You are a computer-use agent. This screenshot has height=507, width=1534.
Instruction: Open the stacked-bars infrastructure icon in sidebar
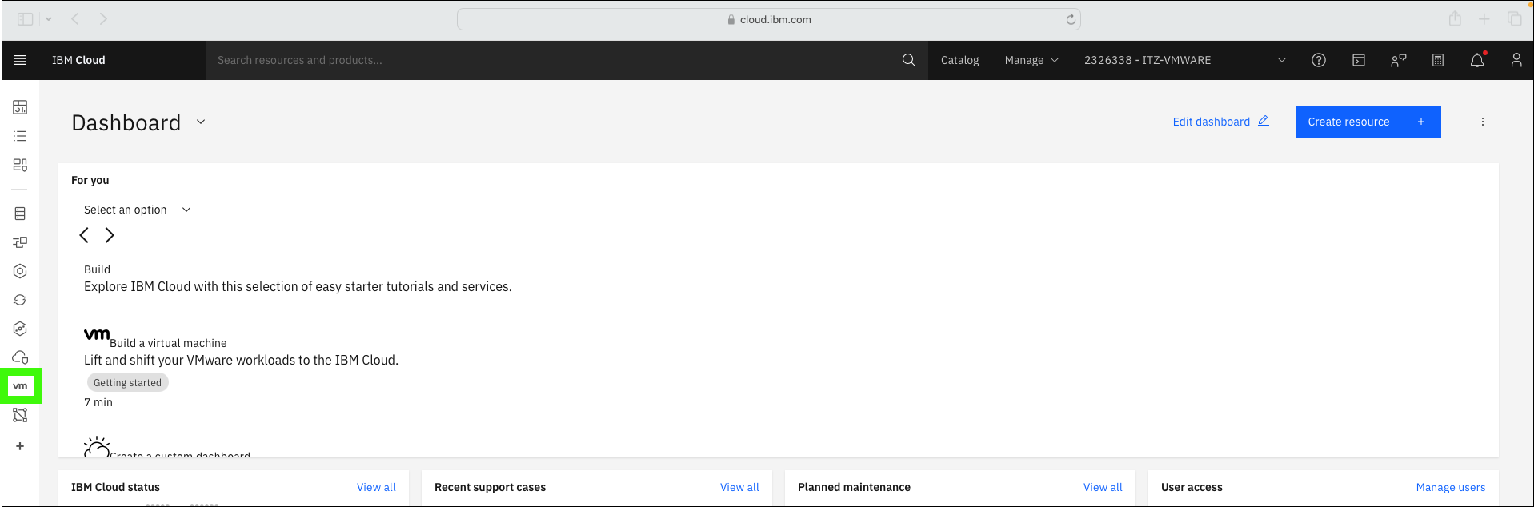pos(20,214)
